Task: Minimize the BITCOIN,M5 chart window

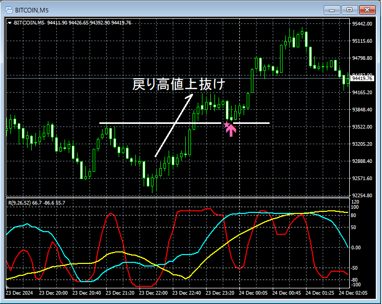Action: click(332, 10)
